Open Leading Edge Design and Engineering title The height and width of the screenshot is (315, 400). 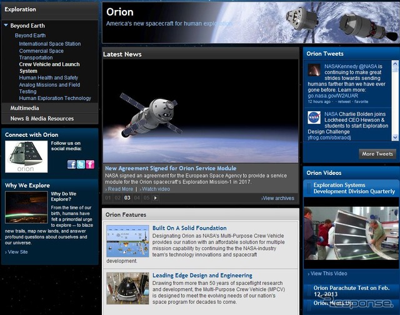click(202, 276)
